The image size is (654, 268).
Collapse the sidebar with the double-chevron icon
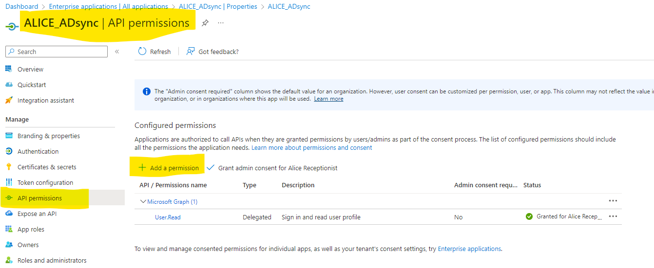[117, 52]
